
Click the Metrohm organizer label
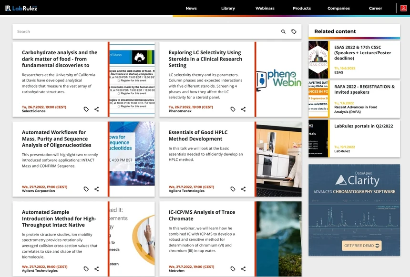click(x=176, y=271)
